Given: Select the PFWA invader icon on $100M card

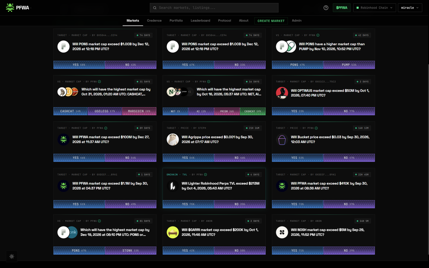Looking at the screenshot, I should [x=64, y=140].
